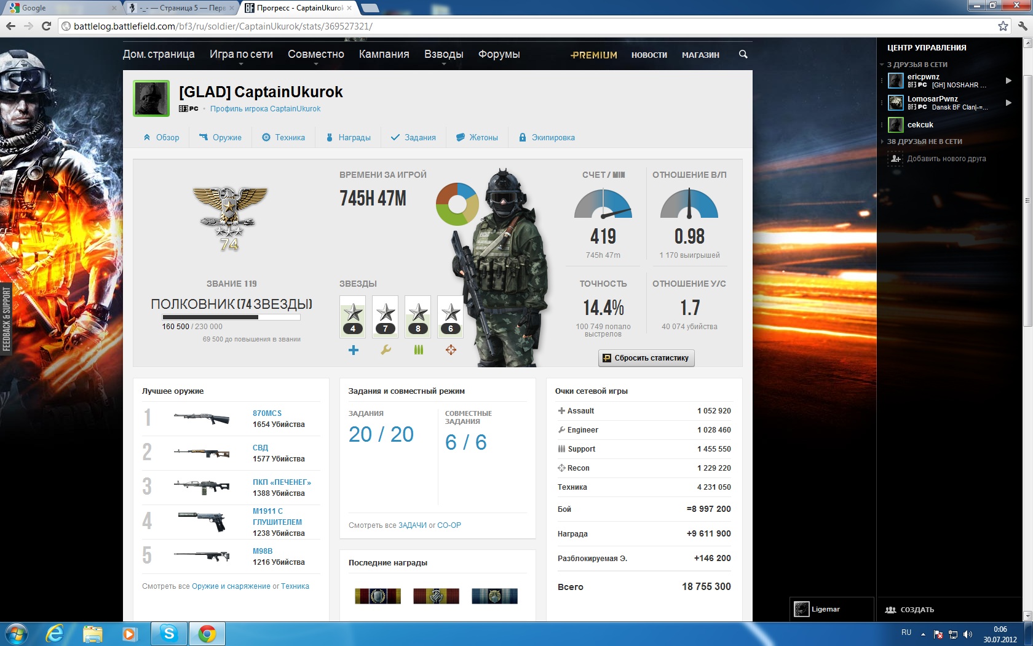Screen dimensions: 1033x646
Task: Click the Engineer class star badge
Action: coord(386,316)
